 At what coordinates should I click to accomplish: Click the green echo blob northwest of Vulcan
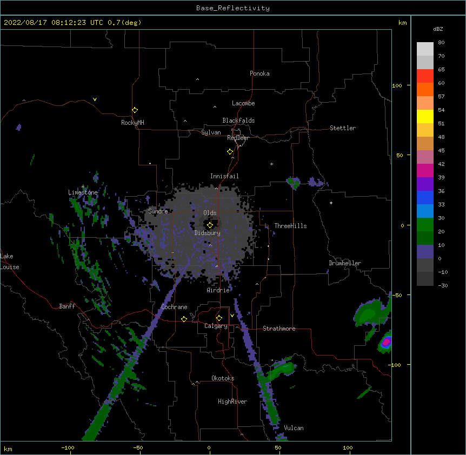click(x=281, y=369)
